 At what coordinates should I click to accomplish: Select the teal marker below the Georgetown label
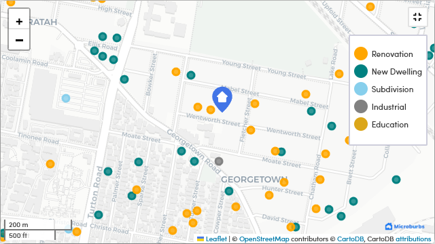pyautogui.click(x=229, y=191)
